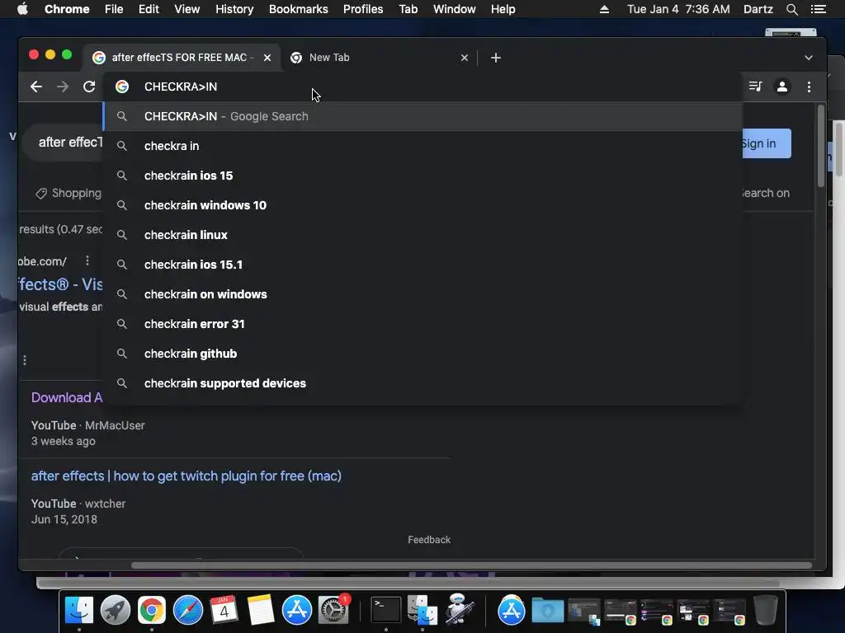Click the blue Sign in button
The height and width of the screenshot is (633, 845).
[x=767, y=143]
